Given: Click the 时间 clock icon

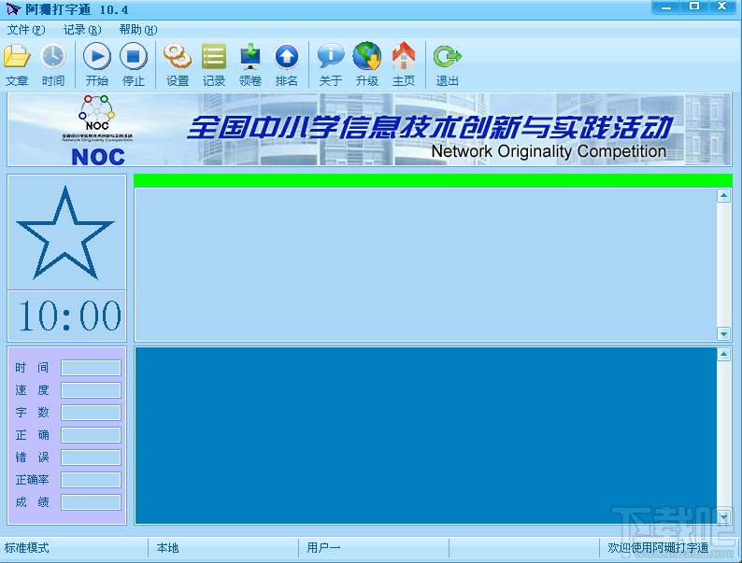Looking at the screenshot, I should (x=53, y=57).
